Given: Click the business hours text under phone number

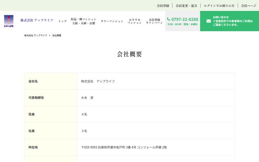Looking at the screenshot, I should (x=183, y=24).
